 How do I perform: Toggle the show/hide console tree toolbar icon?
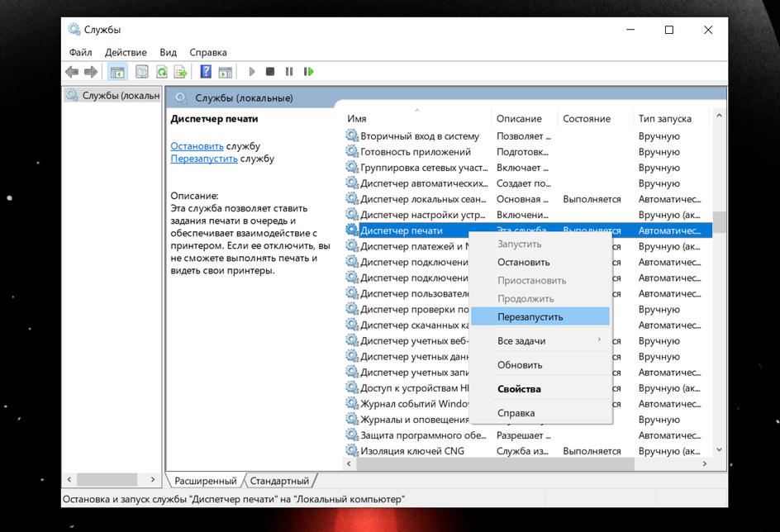[117, 72]
